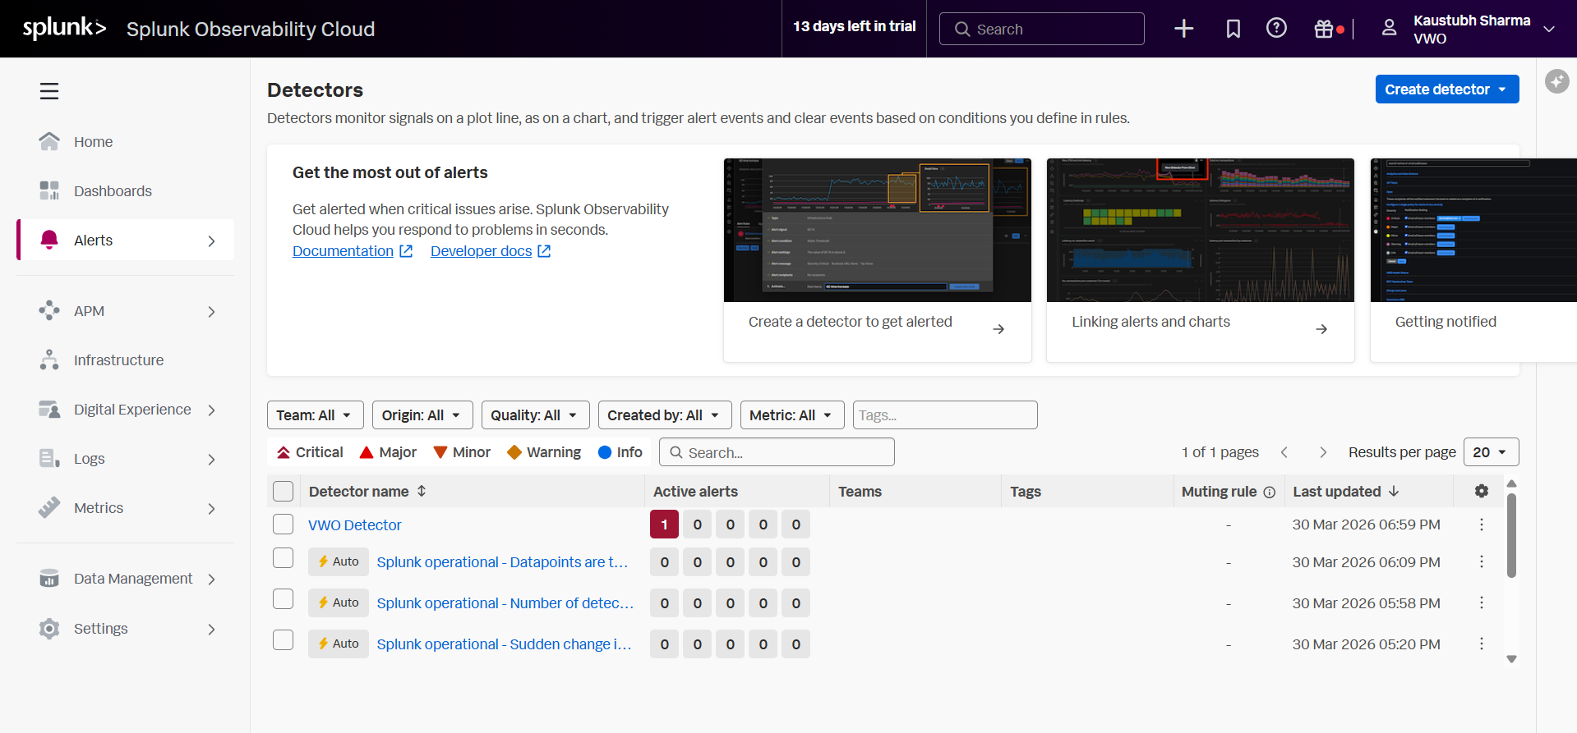Toggle the Warning severity filter

tap(544, 452)
